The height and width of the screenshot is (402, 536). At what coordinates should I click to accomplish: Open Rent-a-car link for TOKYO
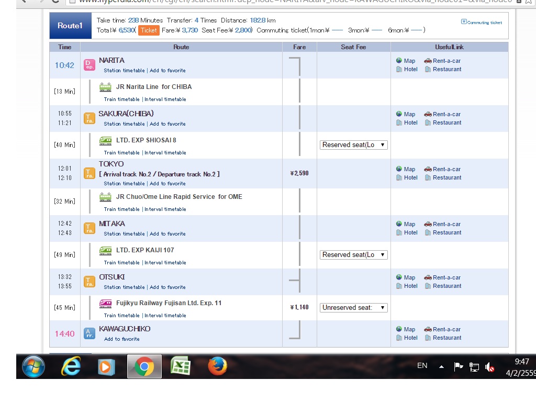(442, 169)
